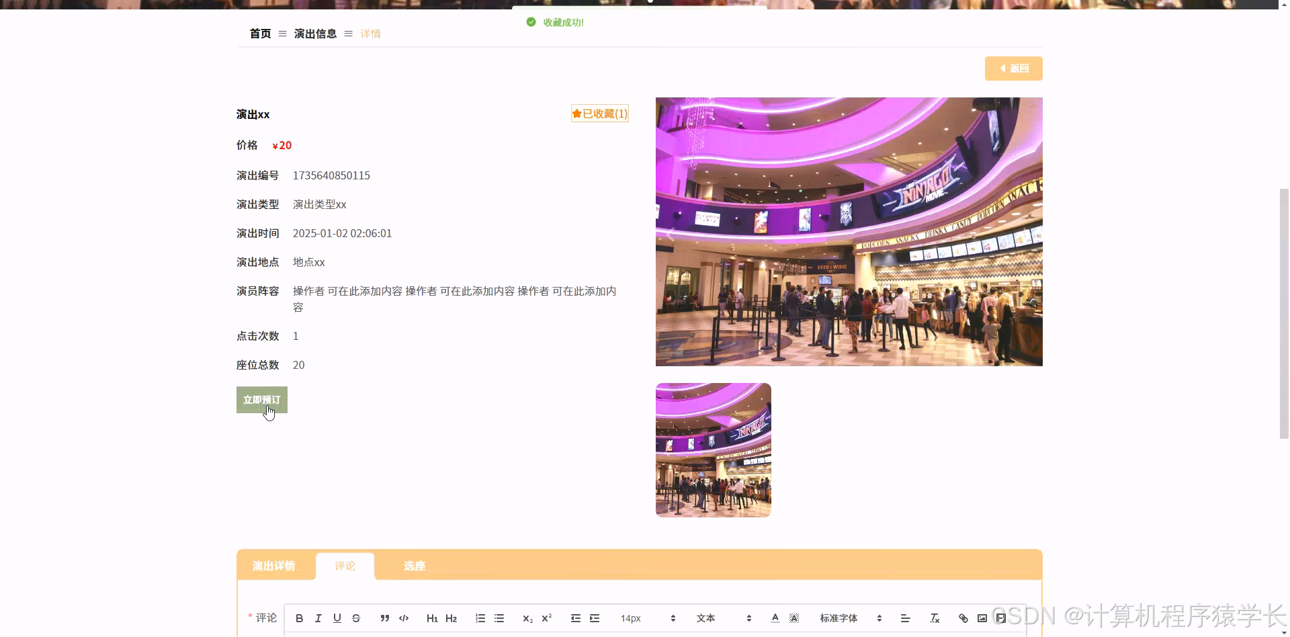Apply subscript formatting in the editor
Viewport: 1290px width, 637px height.
coord(527,618)
